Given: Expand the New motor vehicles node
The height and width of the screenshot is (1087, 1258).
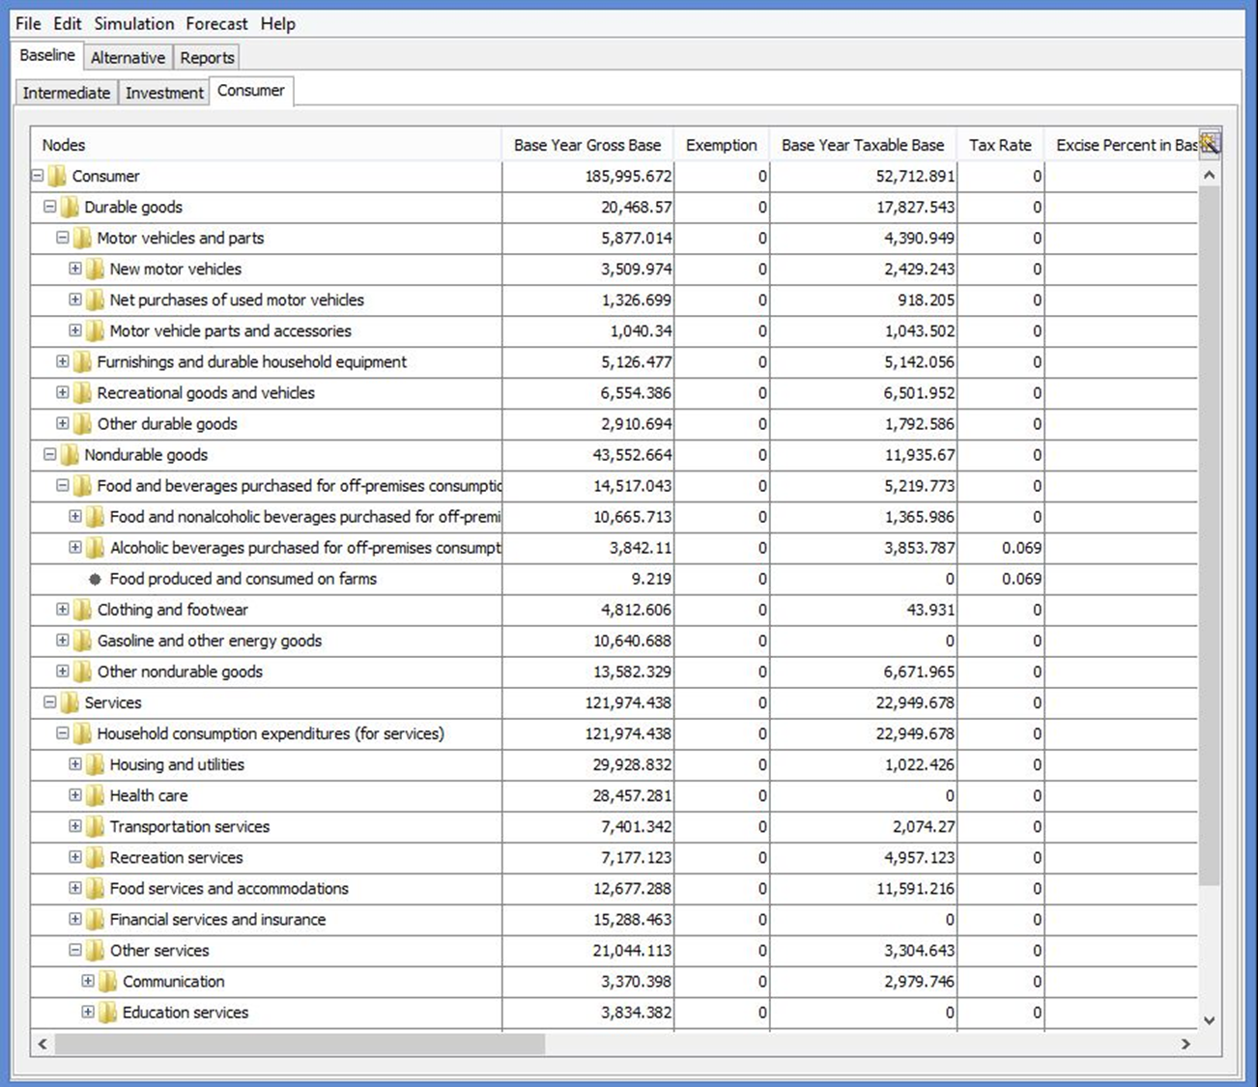Looking at the screenshot, I should click(75, 269).
